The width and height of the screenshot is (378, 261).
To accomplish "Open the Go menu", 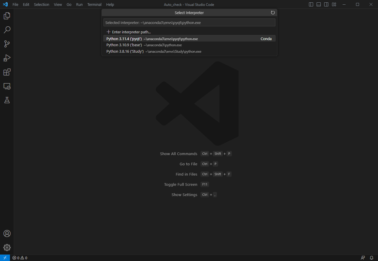I will pos(69,4).
